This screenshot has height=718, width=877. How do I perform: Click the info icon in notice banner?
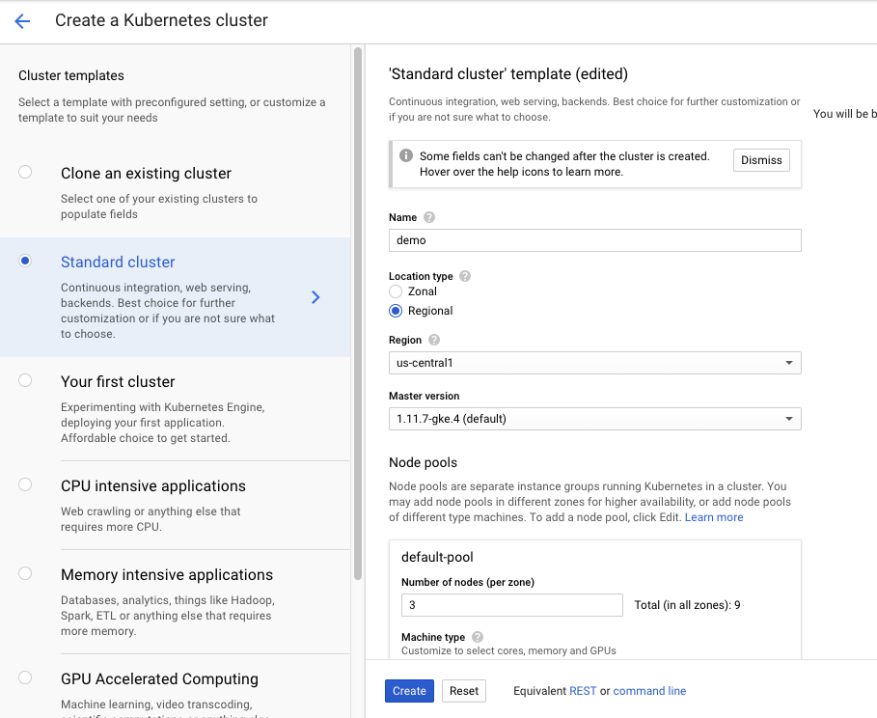point(406,156)
